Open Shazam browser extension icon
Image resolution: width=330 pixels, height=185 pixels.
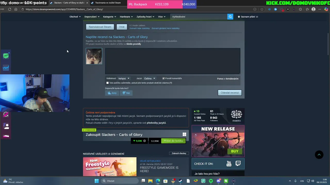275,9
